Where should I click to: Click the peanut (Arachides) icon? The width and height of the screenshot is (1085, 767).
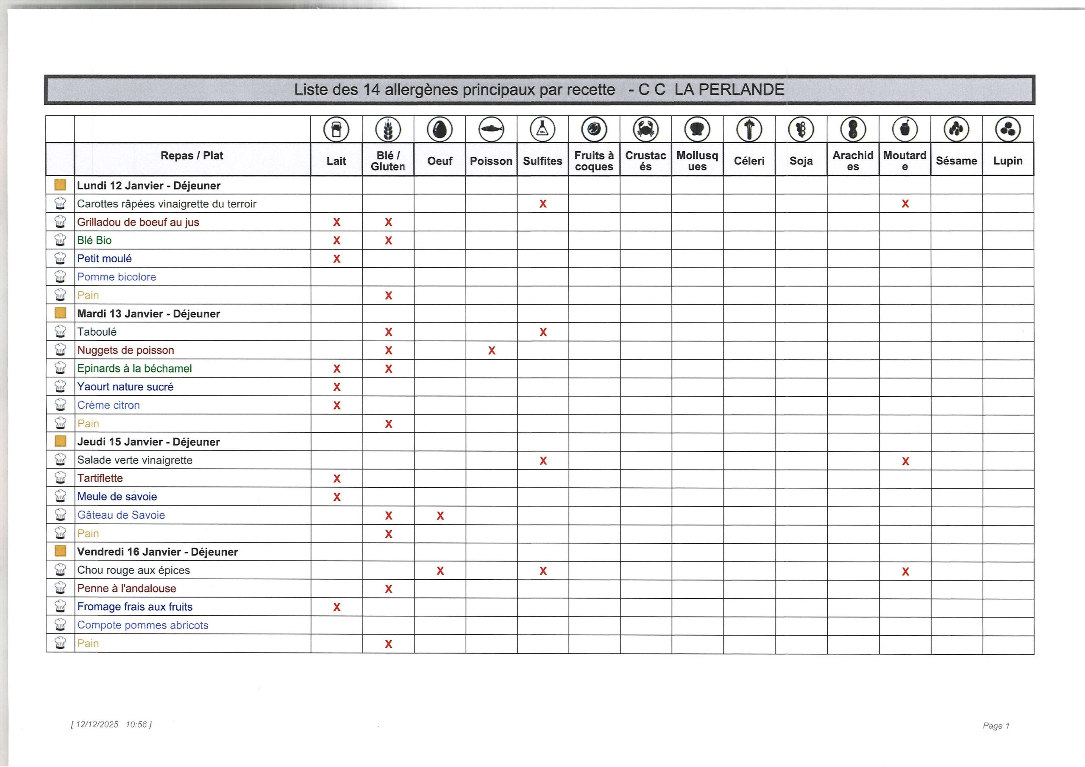point(853,129)
